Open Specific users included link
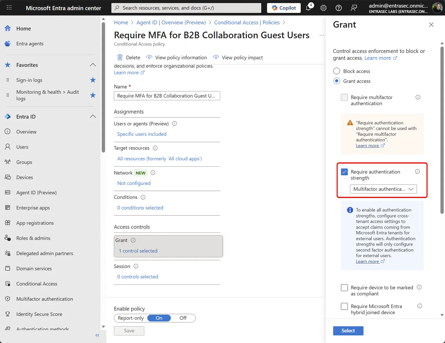 click(x=142, y=134)
